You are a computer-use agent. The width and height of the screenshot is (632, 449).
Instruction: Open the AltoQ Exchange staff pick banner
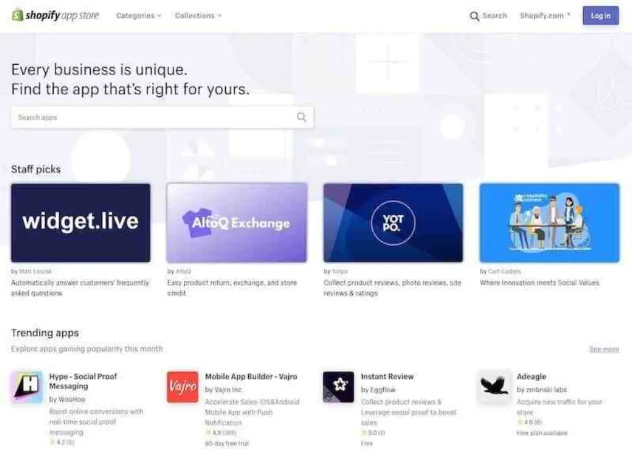point(236,223)
